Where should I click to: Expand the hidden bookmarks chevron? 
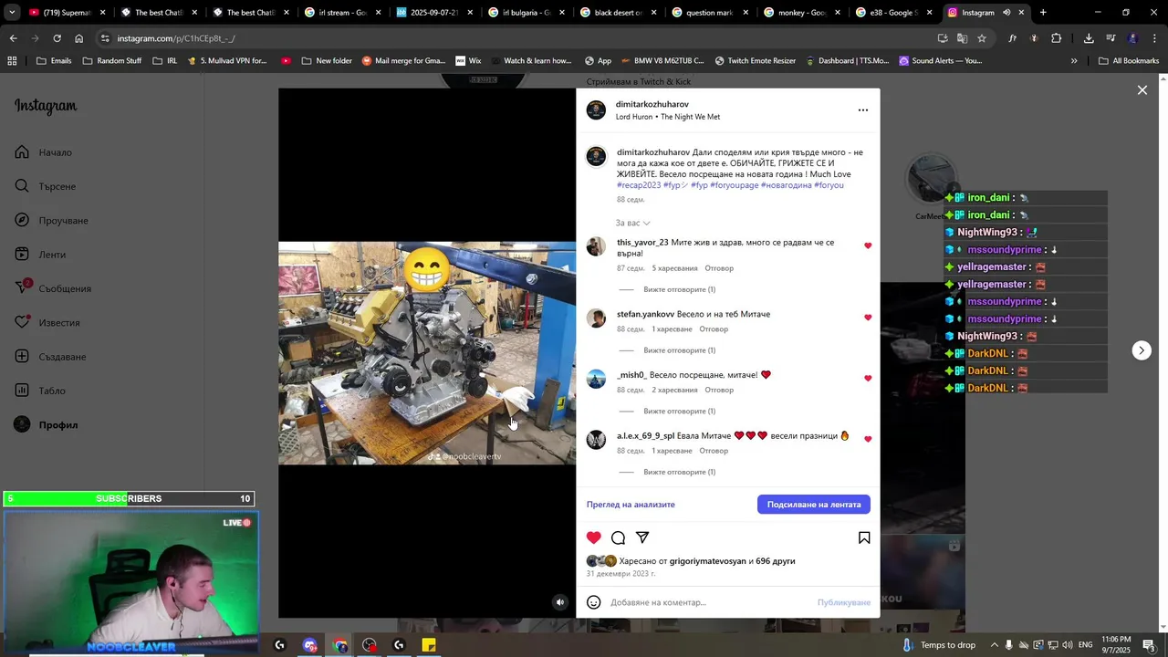click(x=1074, y=61)
